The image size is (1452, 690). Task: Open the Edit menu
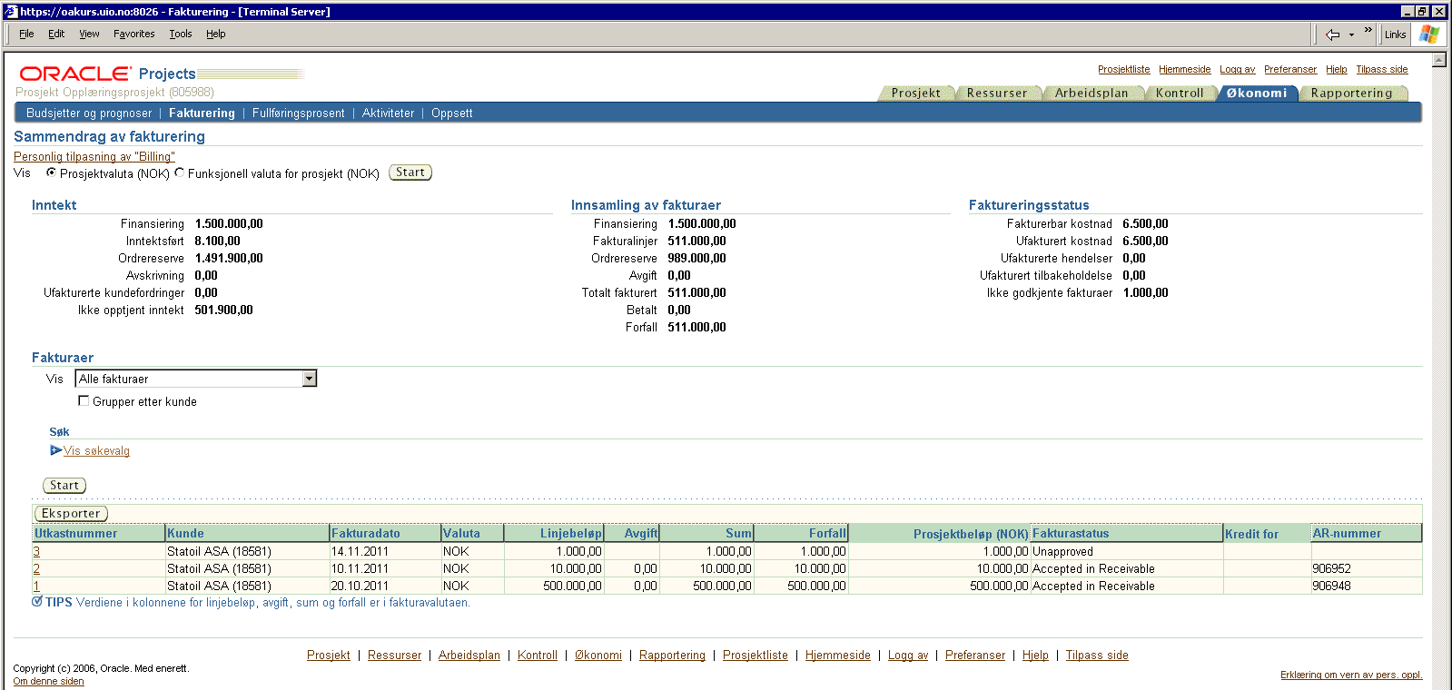56,34
